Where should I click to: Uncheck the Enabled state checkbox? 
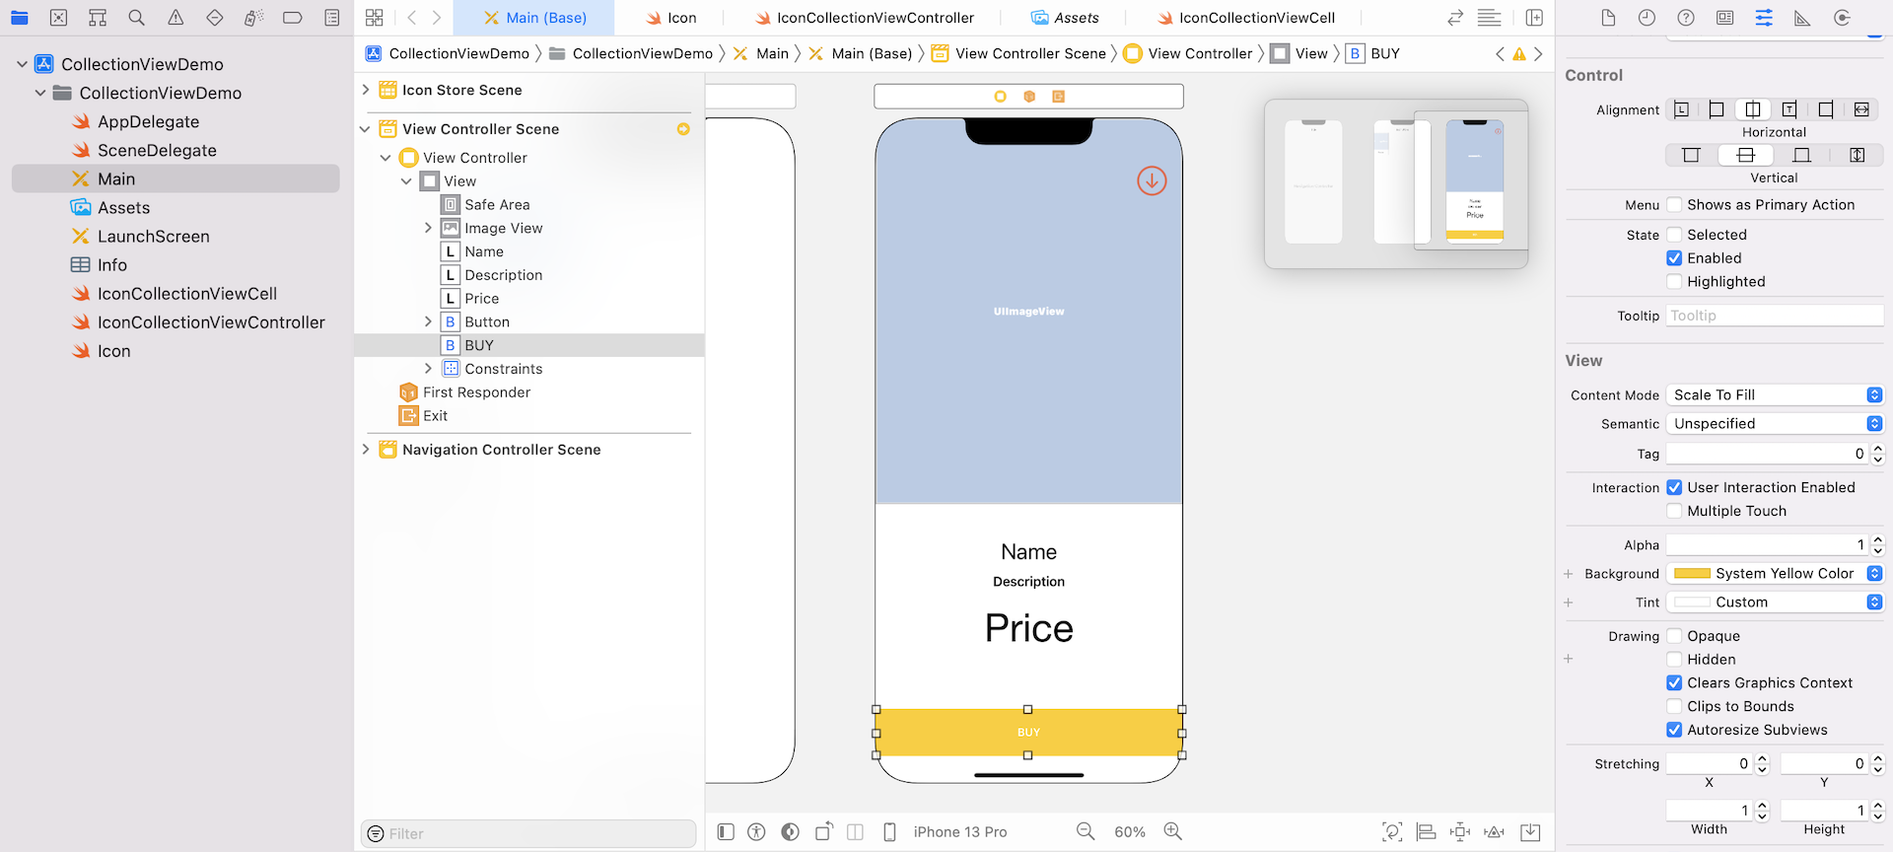[1674, 258]
